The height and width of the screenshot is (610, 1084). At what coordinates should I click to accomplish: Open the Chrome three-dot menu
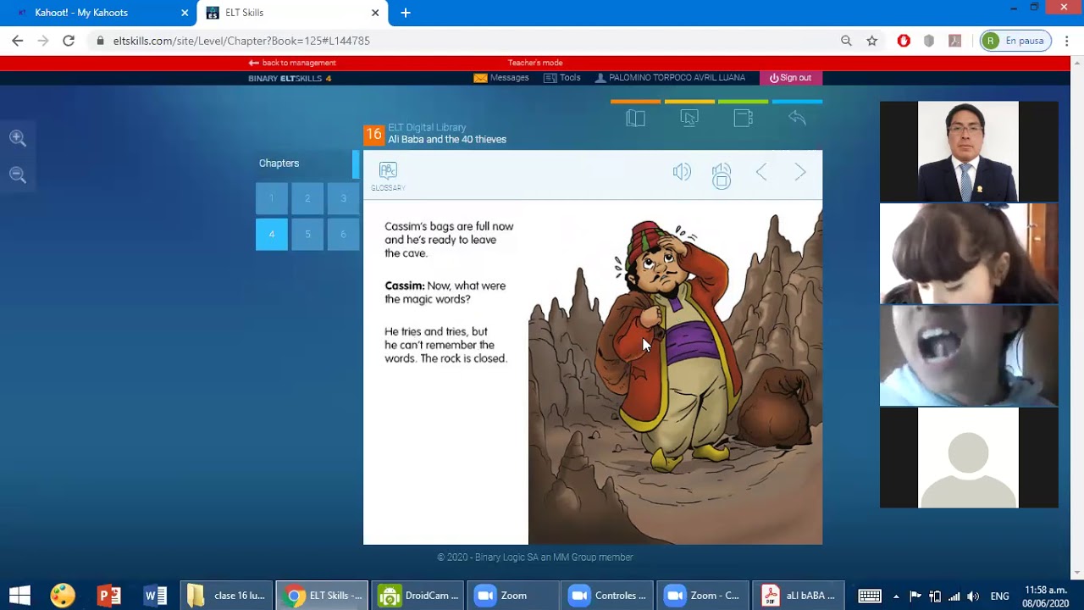click(x=1067, y=41)
